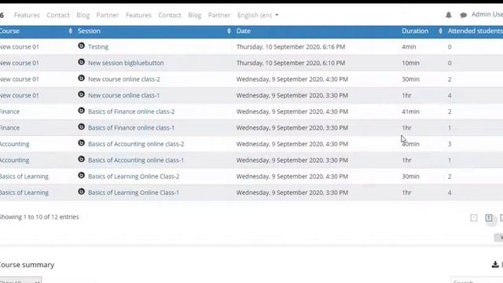The width and height of the screenshot is (503, 283).
Task: Open New course online class-1 link
Action: point(124,95)
